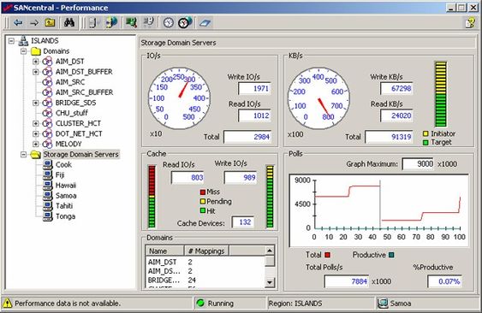The image size is (482, 313).
Task: Expand the AIM_DST_BUFFER domain node
Action: click(36, 72)
